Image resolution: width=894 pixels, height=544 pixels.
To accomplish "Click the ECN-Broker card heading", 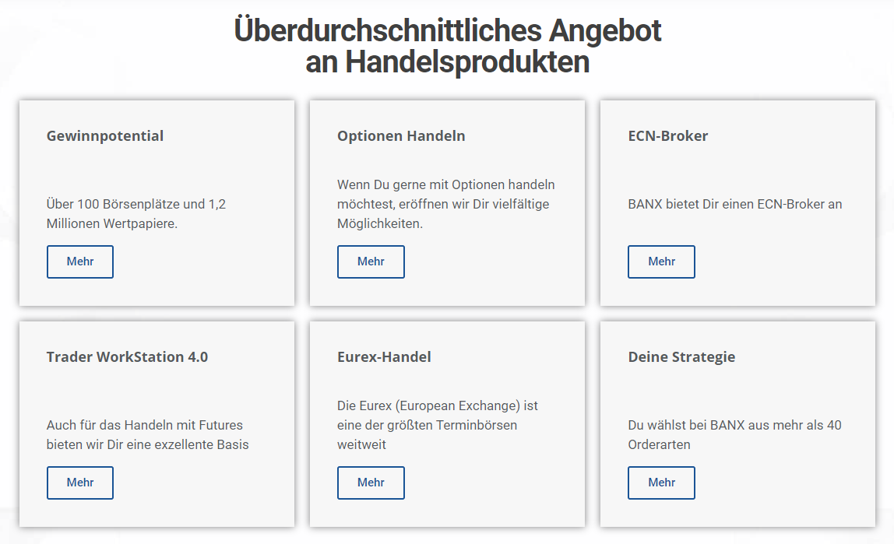I will [668, 136].
